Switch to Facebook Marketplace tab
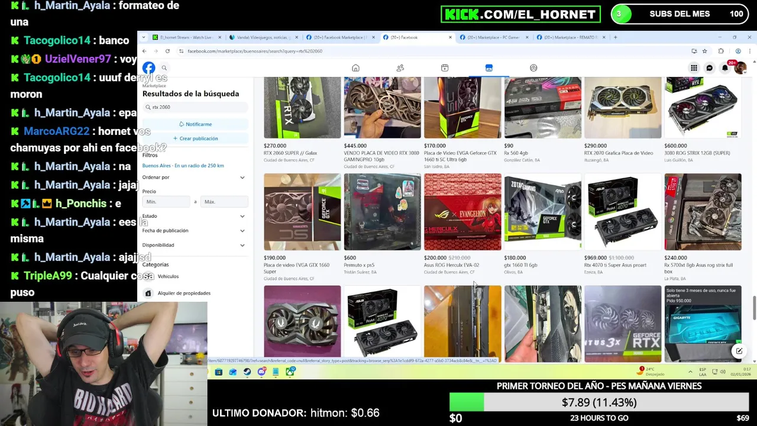This screenshot has height=426, width=757. tap(341, 37)
